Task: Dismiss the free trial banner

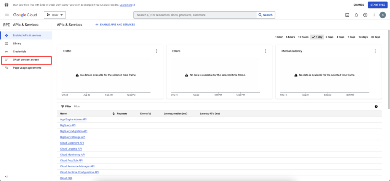Action: pos(359,5)
